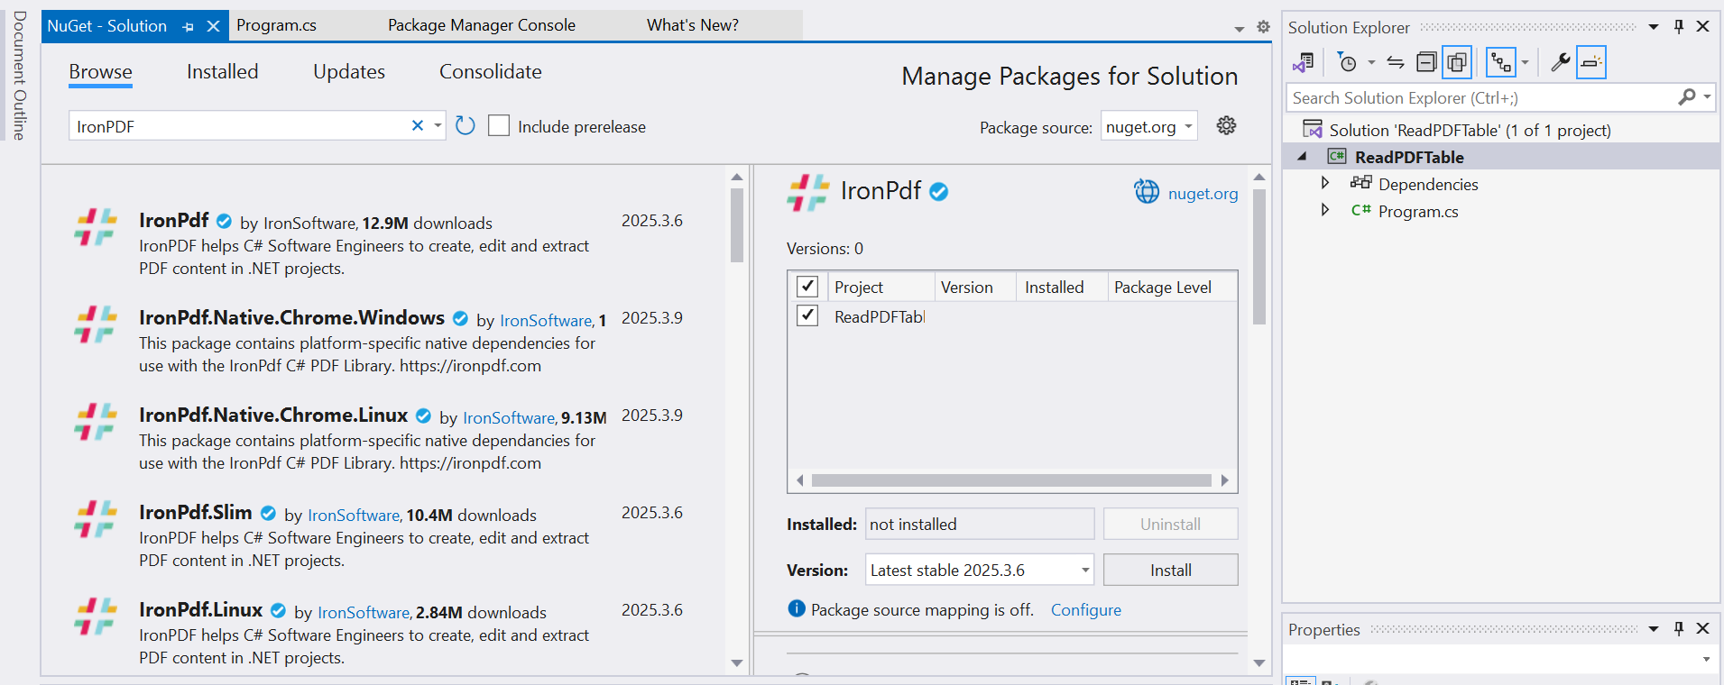
Task: Sync with Active Document in Solution Explorer
Action: pyautogui.click(x=1396, y=62)
